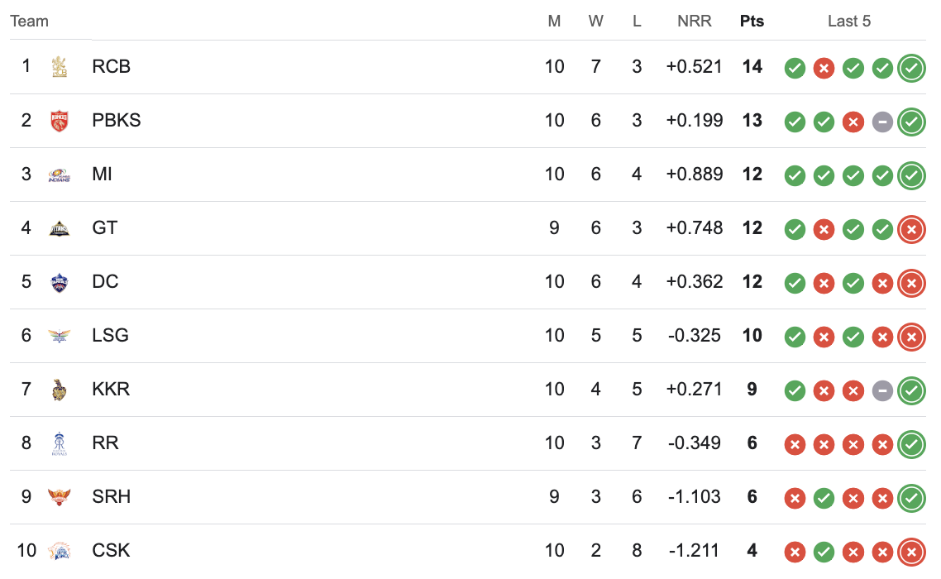Select the GT team logo
The width and height of the screenshot is (941, 579).
pos(59,228)
